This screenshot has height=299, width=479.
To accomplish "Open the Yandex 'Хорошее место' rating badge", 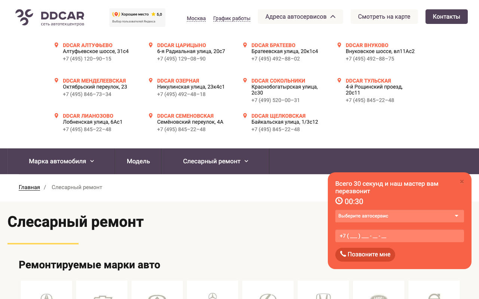I will pyautogui.click(x=137, y=18).
